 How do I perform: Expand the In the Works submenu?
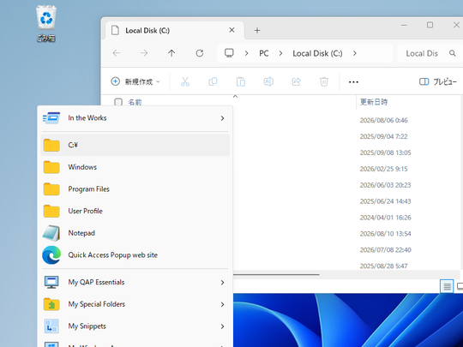(x=135, y=118)
